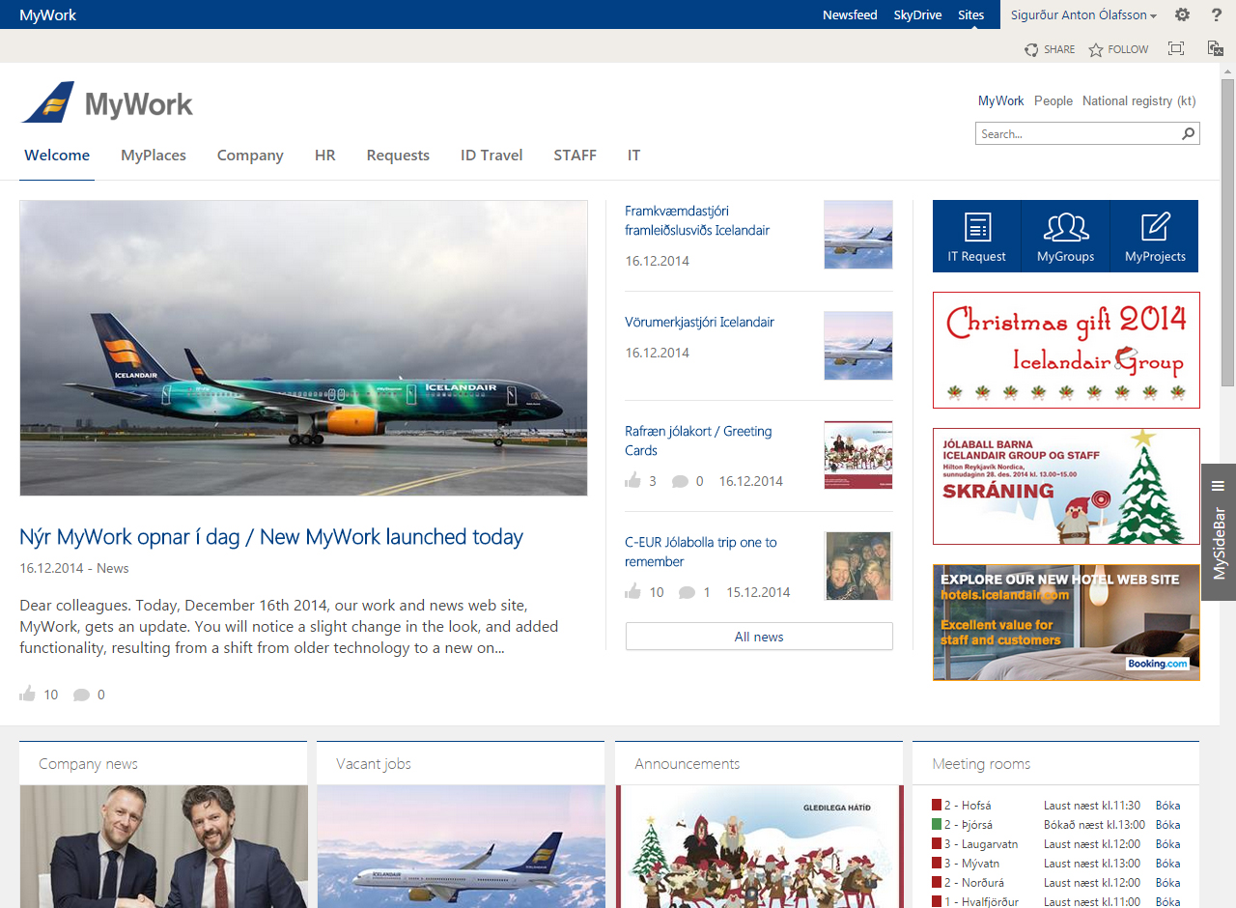Click the Vacant jobs airplane image

[x=462, y=846]
